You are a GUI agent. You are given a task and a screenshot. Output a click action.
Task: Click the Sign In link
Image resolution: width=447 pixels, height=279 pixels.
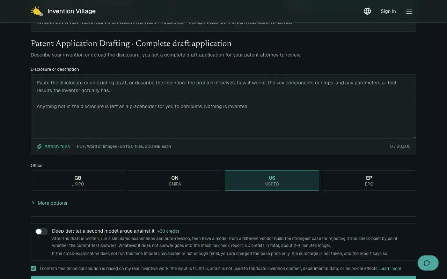388,11
